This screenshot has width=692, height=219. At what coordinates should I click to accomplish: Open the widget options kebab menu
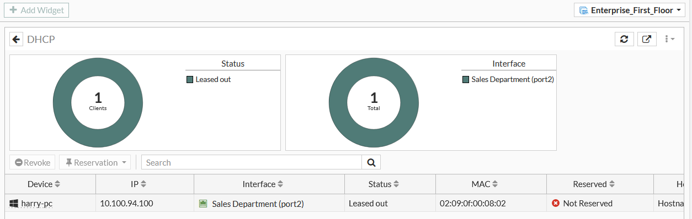click(669, 39)
